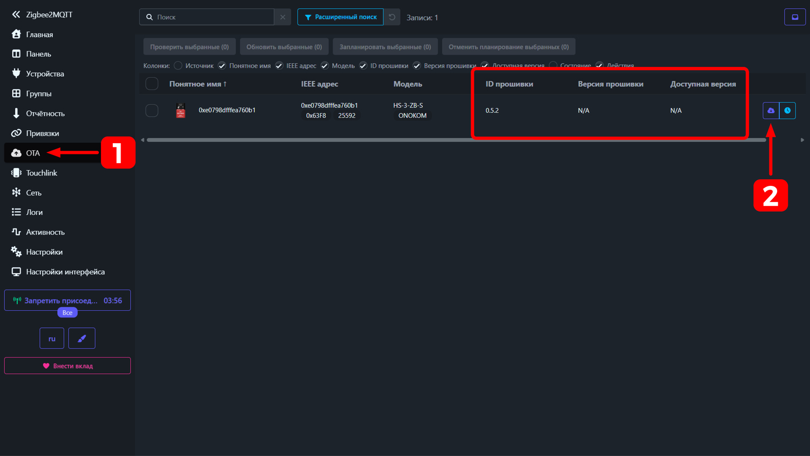Click the reset filters icon
The image size is (810, 456).
pyautogui.click(x=392, y=17)
